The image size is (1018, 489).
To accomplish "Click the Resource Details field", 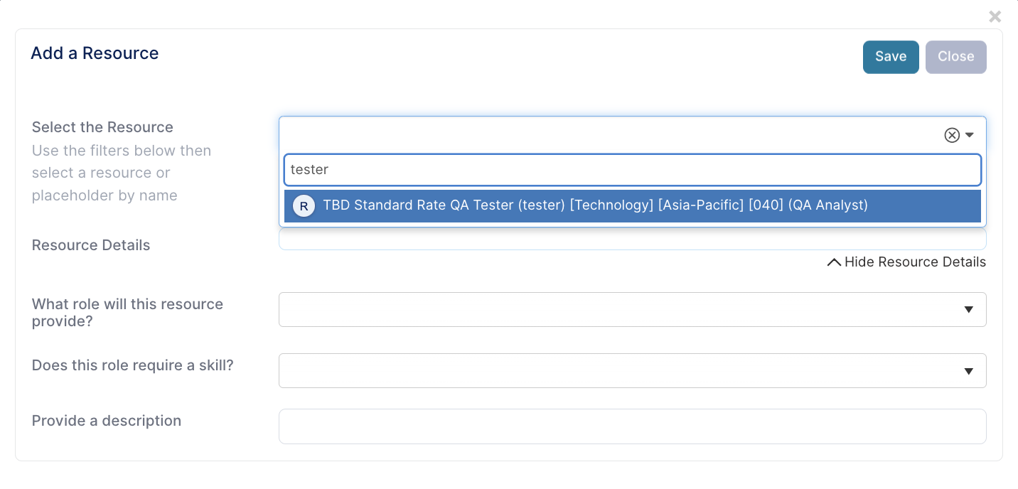I will 633,240.
